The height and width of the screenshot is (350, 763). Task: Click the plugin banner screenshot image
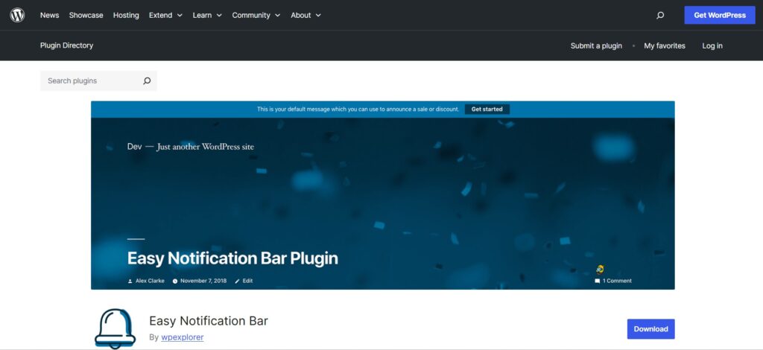(x=382, y=201)
